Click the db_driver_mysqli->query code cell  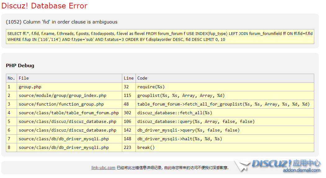[225, 130]
